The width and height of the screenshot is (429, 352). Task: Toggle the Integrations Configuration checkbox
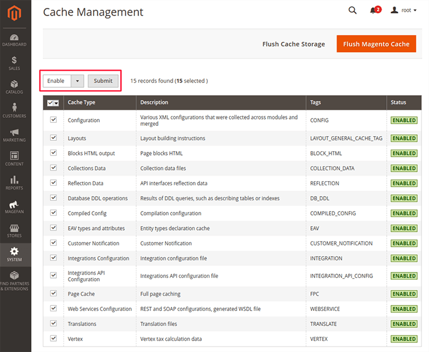click(x=53, y=258)
